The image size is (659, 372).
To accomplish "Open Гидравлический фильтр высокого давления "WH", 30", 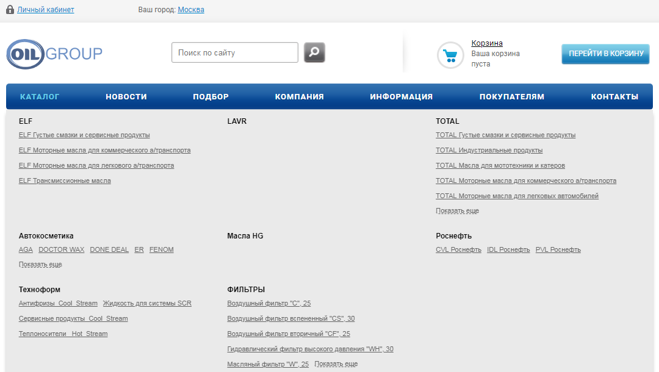I will [x=310, y=348].
